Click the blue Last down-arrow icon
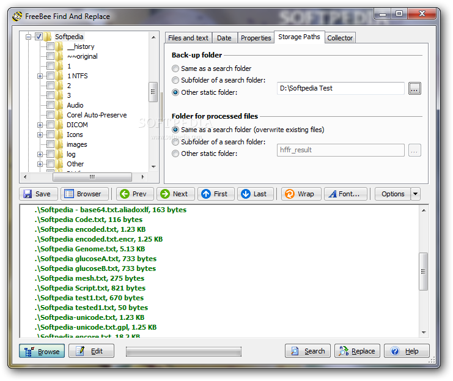Screen dimensions: 453x381 246,194
